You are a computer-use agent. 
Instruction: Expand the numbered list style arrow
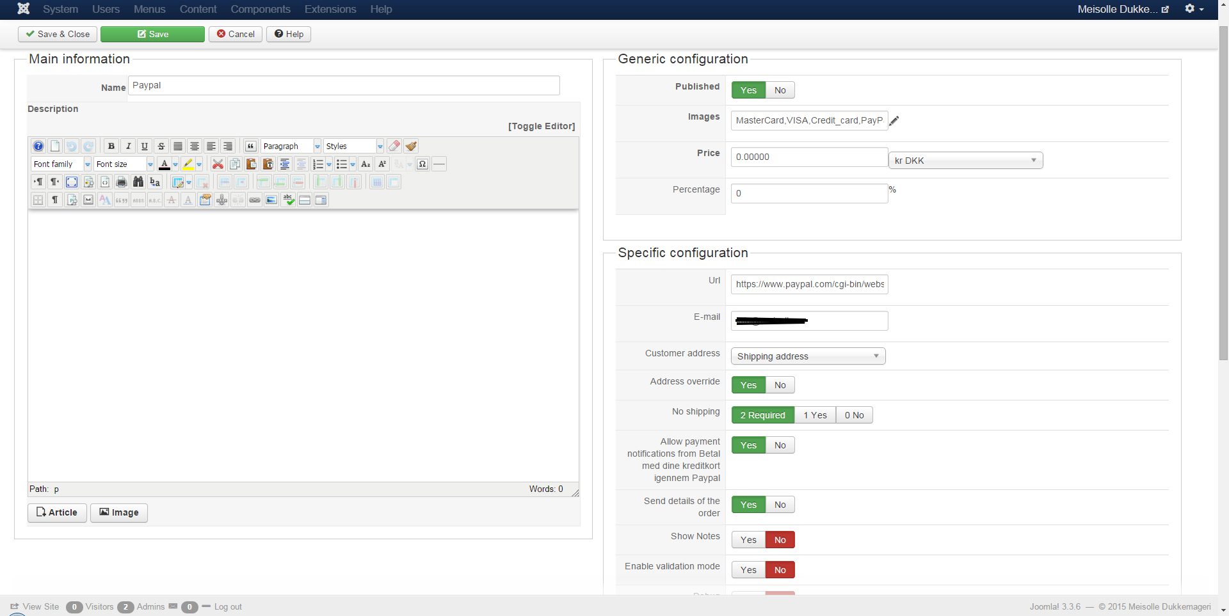click(x=329, y=164)
